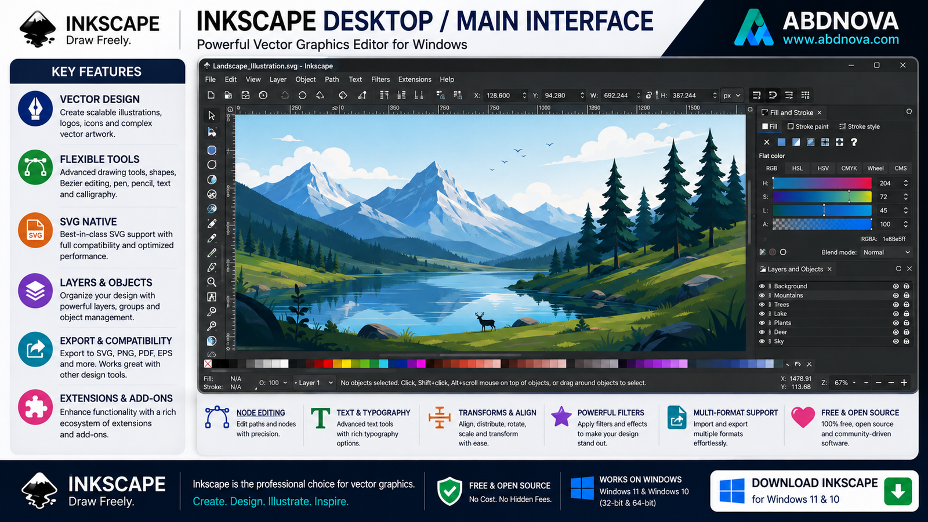This screenshot has width=928, height=522.
Task: Click the S saturation slider
Action: [822, 197]
